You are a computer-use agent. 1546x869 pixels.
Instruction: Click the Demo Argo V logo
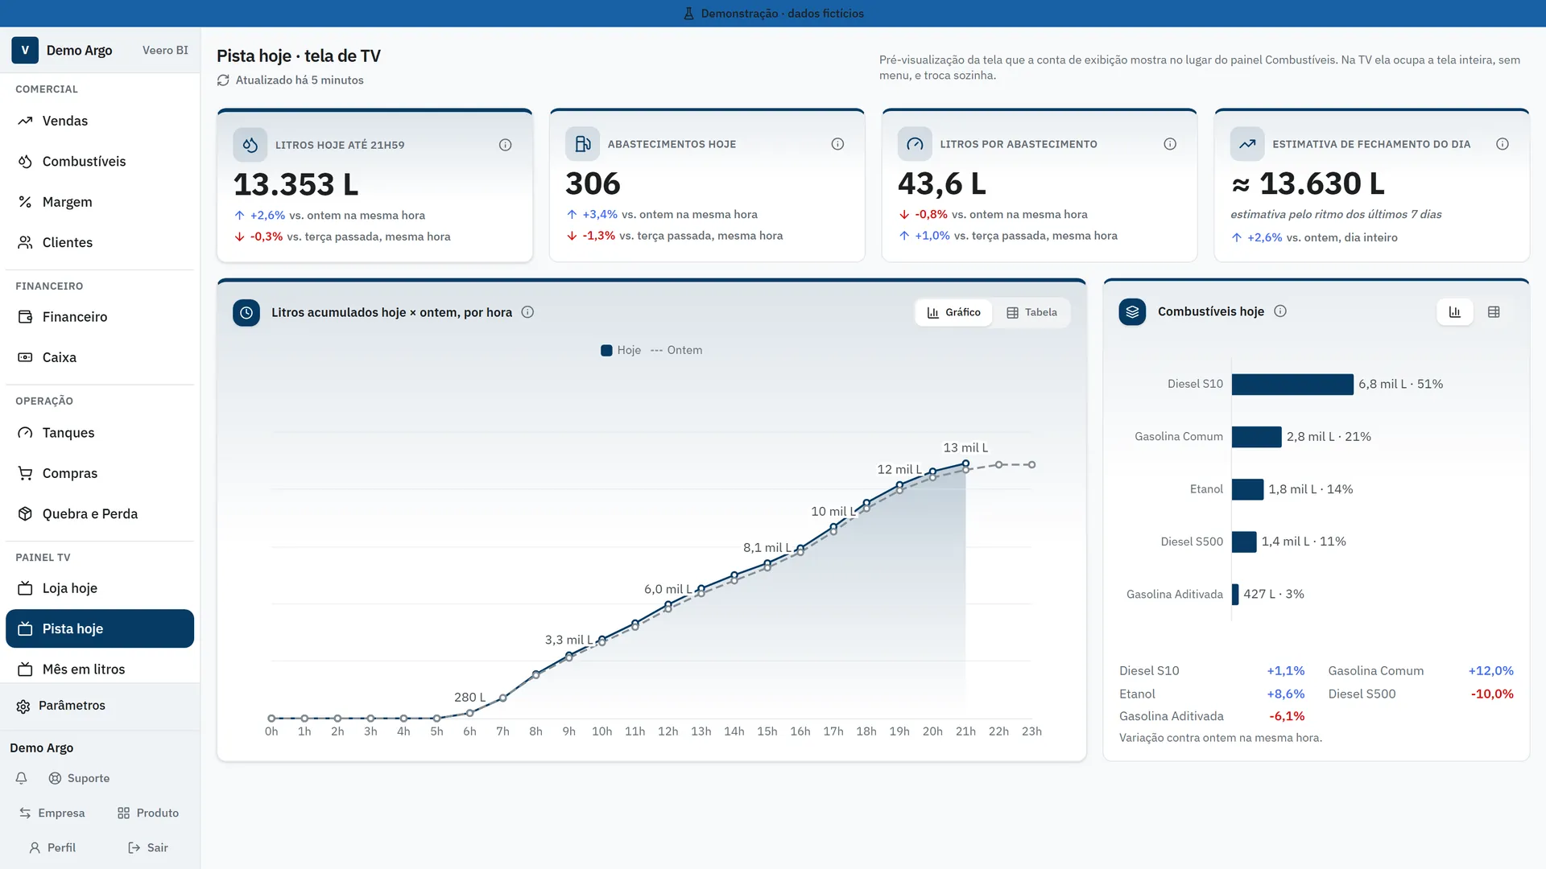click(25, 50)
